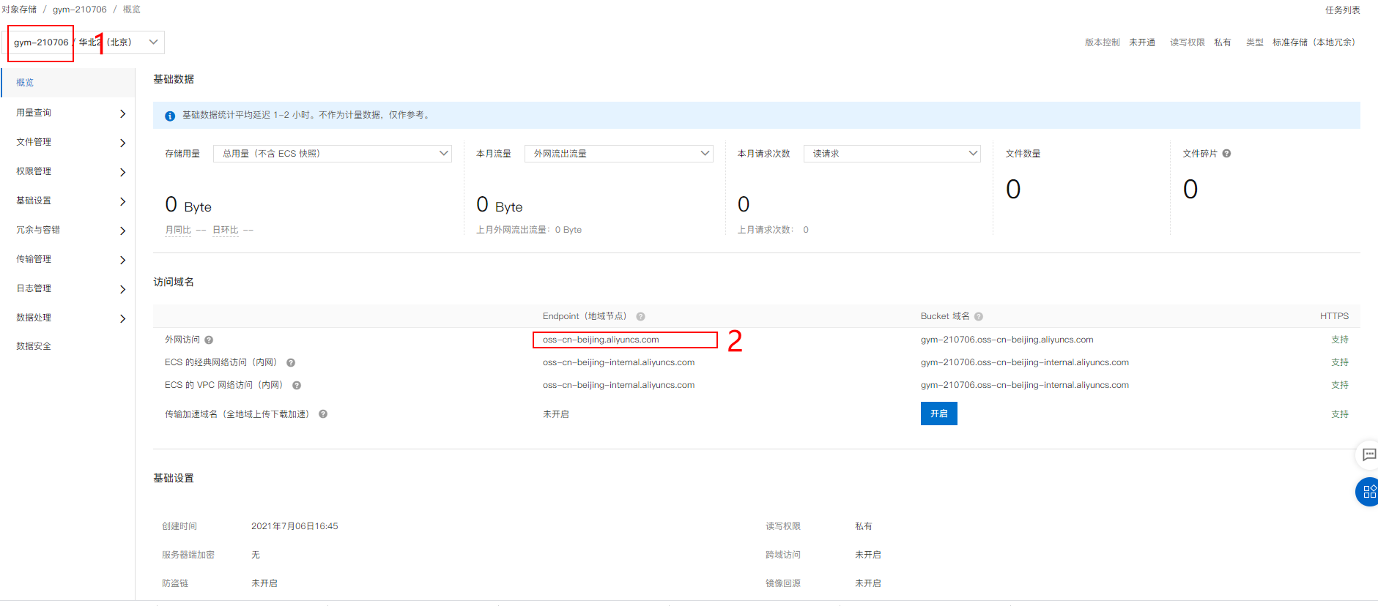Expand the 数据处理 menu
This screenshot has height=606, width=1378.
click(x=68, y=318)
